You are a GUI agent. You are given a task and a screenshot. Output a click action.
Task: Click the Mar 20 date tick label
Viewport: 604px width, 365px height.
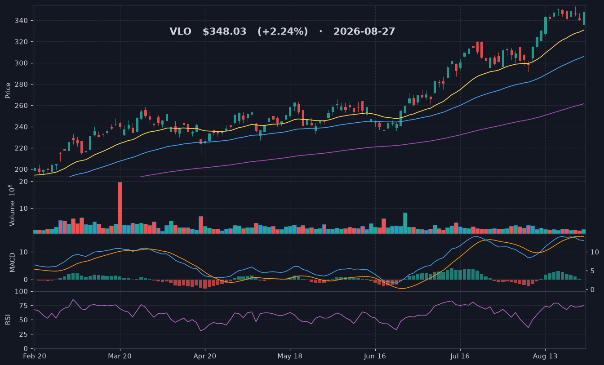click(120, 356)
